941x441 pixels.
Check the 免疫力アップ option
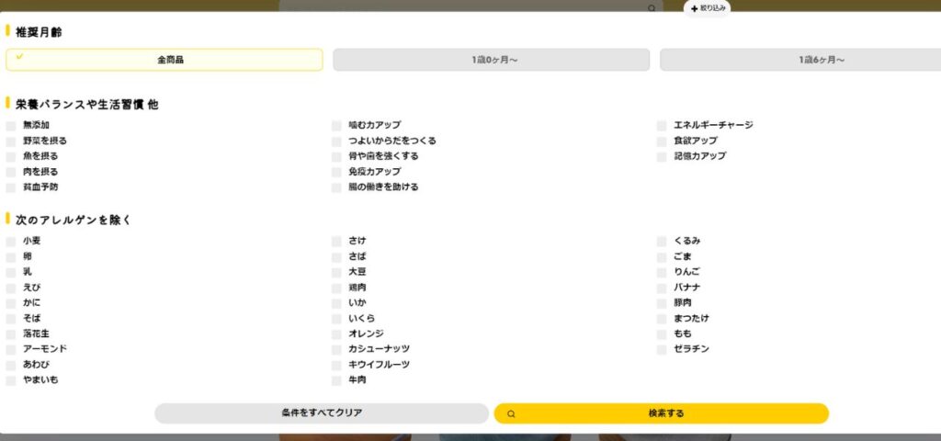pos(336,172)
